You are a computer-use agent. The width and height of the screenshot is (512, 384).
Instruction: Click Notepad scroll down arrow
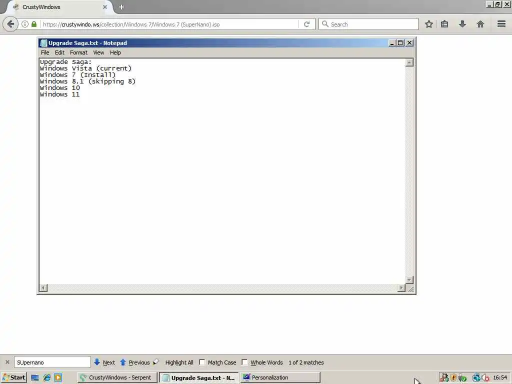point(409,280)
